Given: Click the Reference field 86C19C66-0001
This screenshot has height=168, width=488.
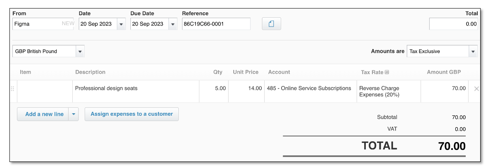Looking at the screenshot, I should click(x=216, y=24).
